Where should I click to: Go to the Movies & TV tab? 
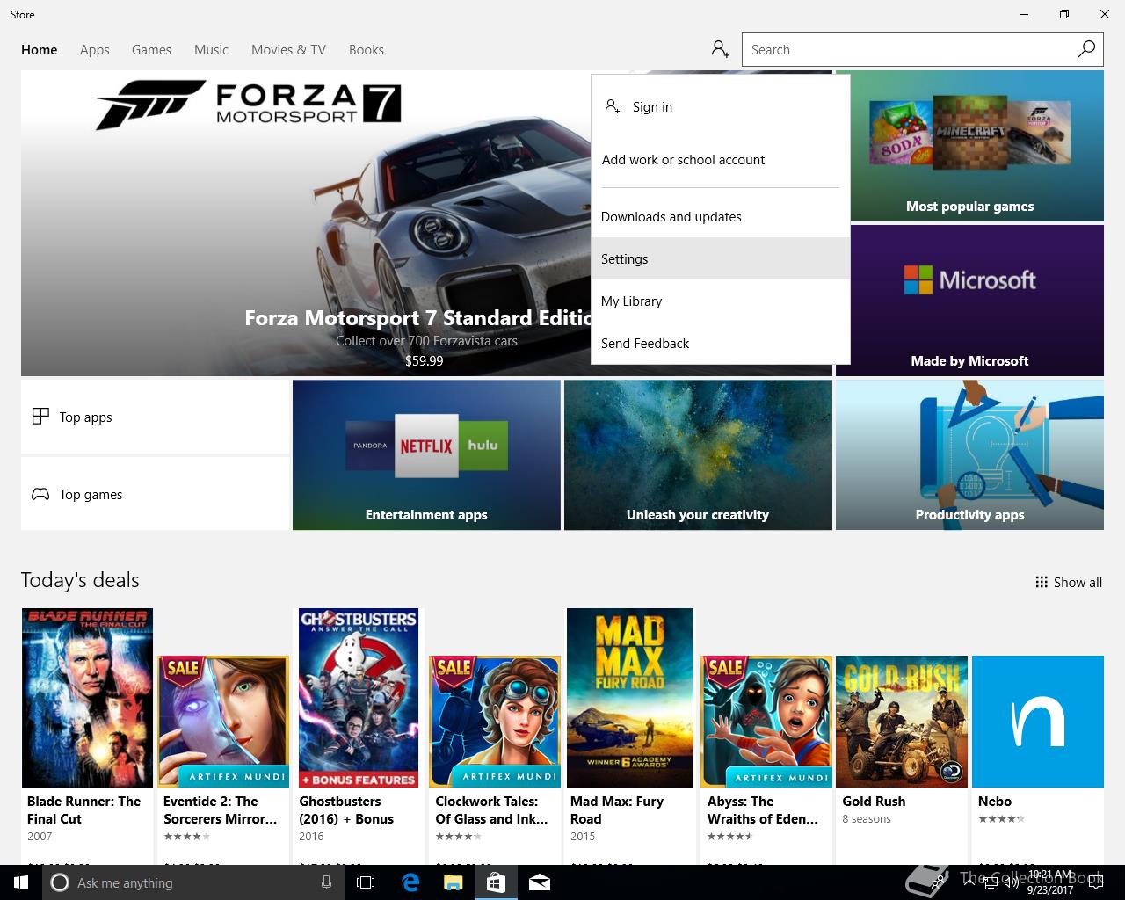(288, 50)
